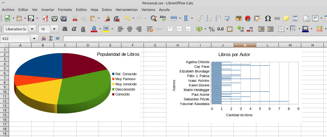Select the Cut scissors icon
The width and height of the screenshot is (327, 137).
pos(75,19)
